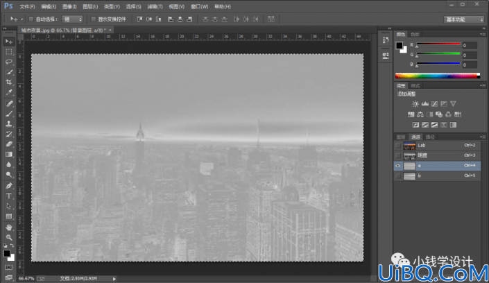
Task: Open the tool preset picker arrow
Action: click(22, 19)
